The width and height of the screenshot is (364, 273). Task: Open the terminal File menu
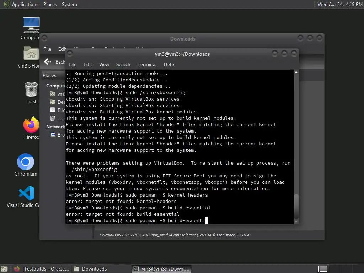coord(73,65)
